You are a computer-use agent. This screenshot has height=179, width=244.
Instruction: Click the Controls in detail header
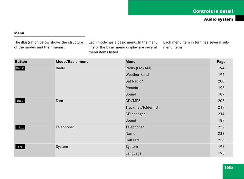(213, 11)
